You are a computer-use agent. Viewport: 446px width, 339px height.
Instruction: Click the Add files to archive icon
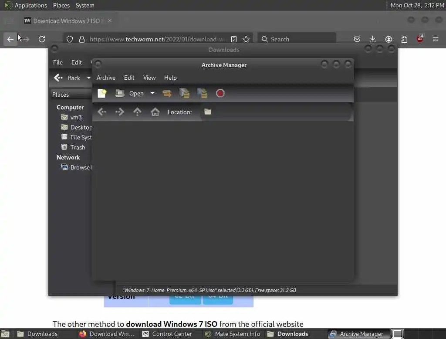tap(185, 93)
